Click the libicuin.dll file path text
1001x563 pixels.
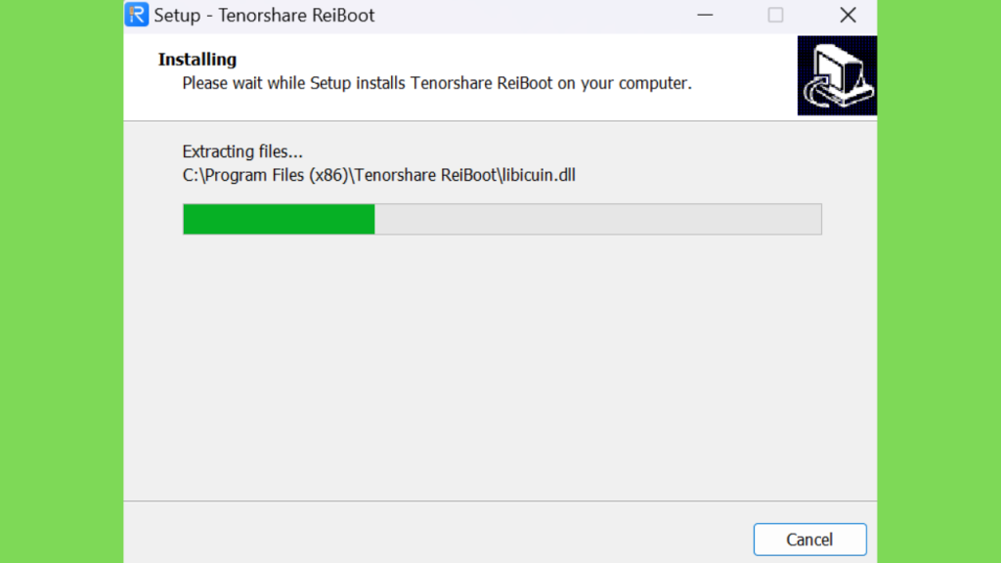378,175
